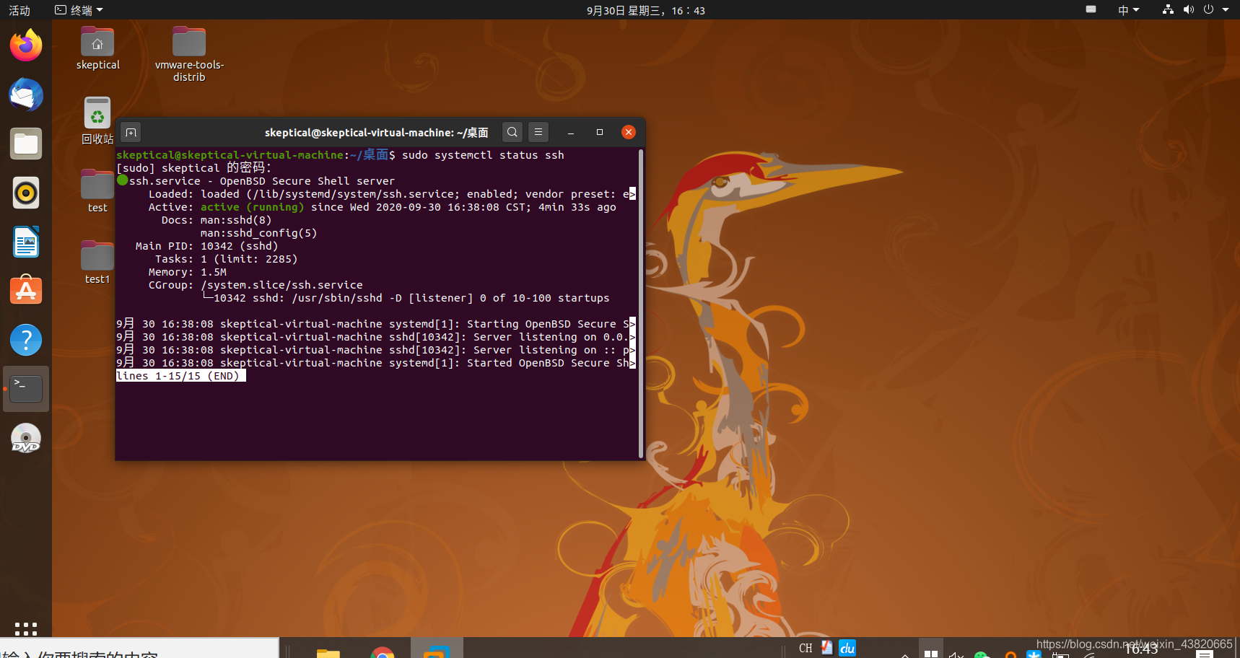1240x658 pixels.
Task: Click the Chrome icon in the host taskbar
Action: [x=383, y=652]
